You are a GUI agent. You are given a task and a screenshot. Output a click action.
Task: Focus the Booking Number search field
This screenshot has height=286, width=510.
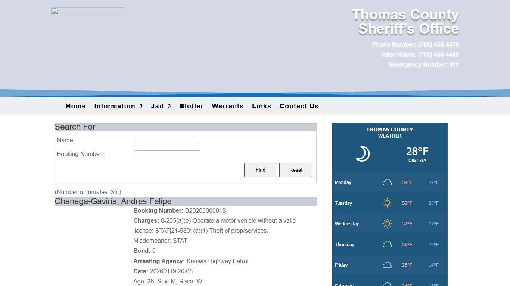(x=167, y=154)
